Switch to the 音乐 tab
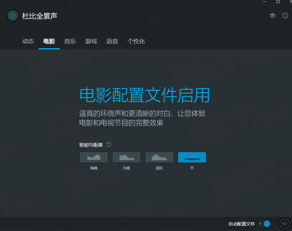This screenshot has height=231, width=292. point(70,41)
